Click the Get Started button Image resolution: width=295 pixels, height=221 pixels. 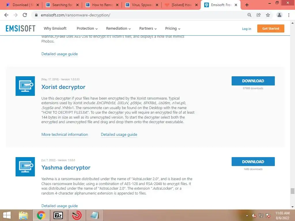tap(271, 28)
